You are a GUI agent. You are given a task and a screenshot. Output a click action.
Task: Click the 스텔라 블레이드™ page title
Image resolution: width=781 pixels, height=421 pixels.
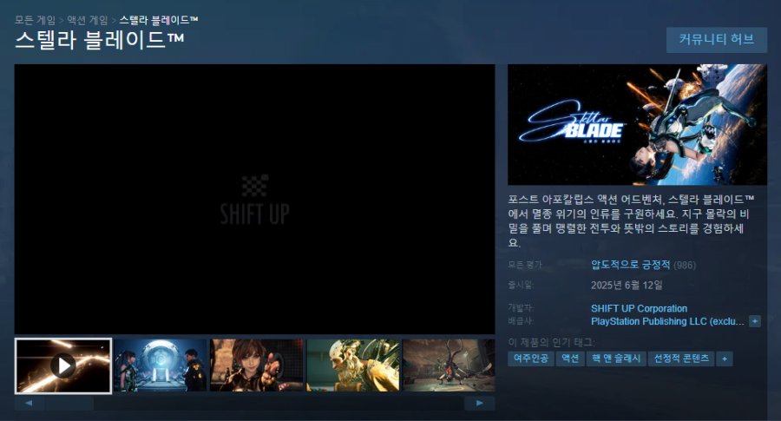coord(100,40)
